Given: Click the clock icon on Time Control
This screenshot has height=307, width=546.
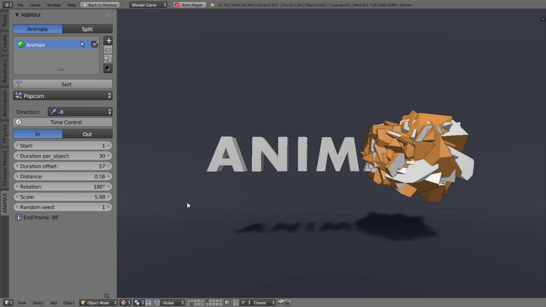Looking at the screenshot, I should click(x=19, y=122).
